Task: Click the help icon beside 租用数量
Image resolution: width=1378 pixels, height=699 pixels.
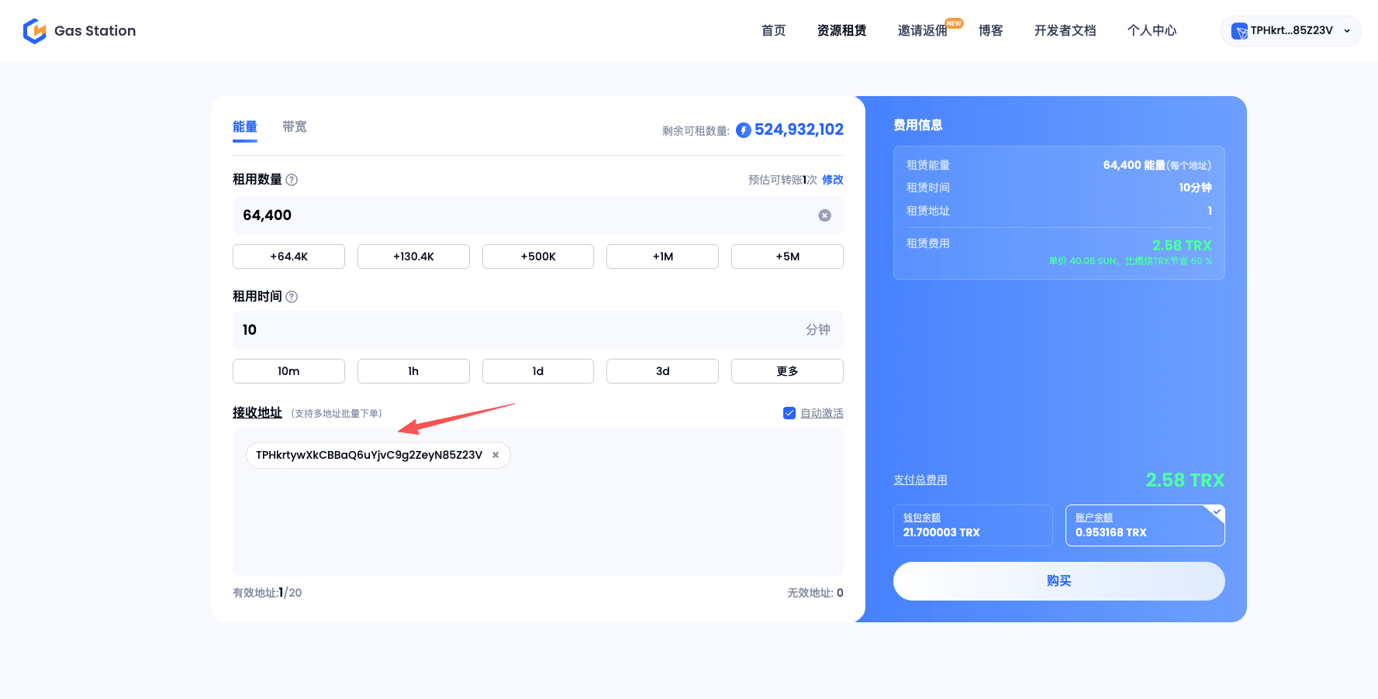Action: (x=292, y=180)
